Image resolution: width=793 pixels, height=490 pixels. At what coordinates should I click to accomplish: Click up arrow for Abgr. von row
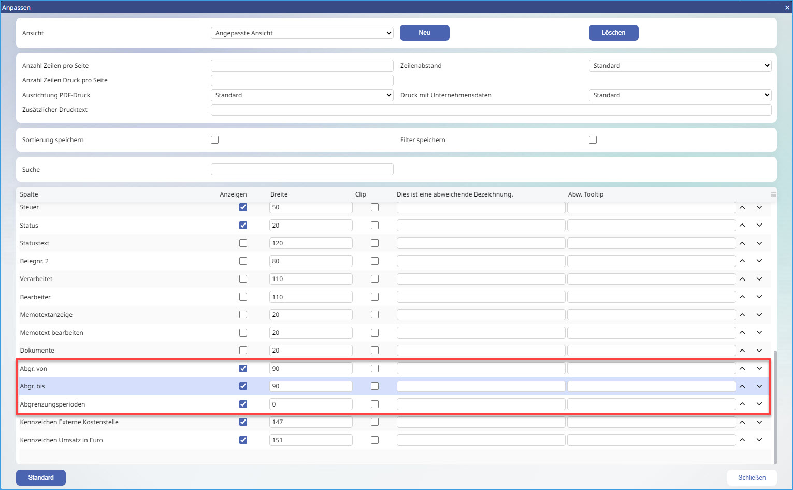click(x=742, y=369)
